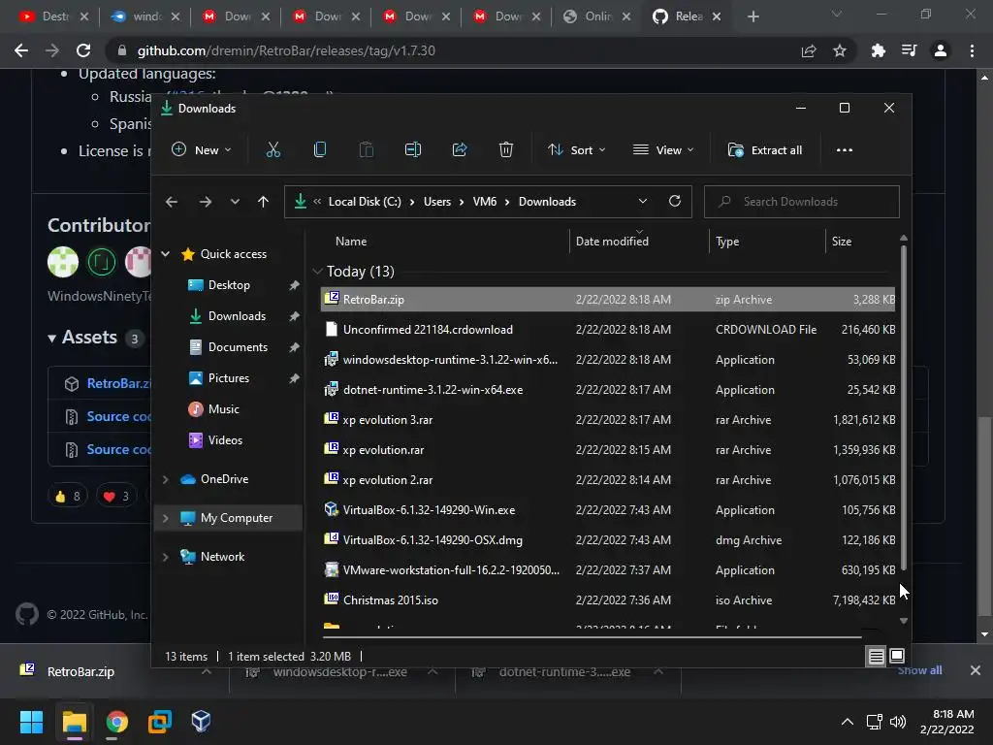Switch to the Onlin browser tab
Image resolution: width=993 pixels, height=745 pixels.
596,16
